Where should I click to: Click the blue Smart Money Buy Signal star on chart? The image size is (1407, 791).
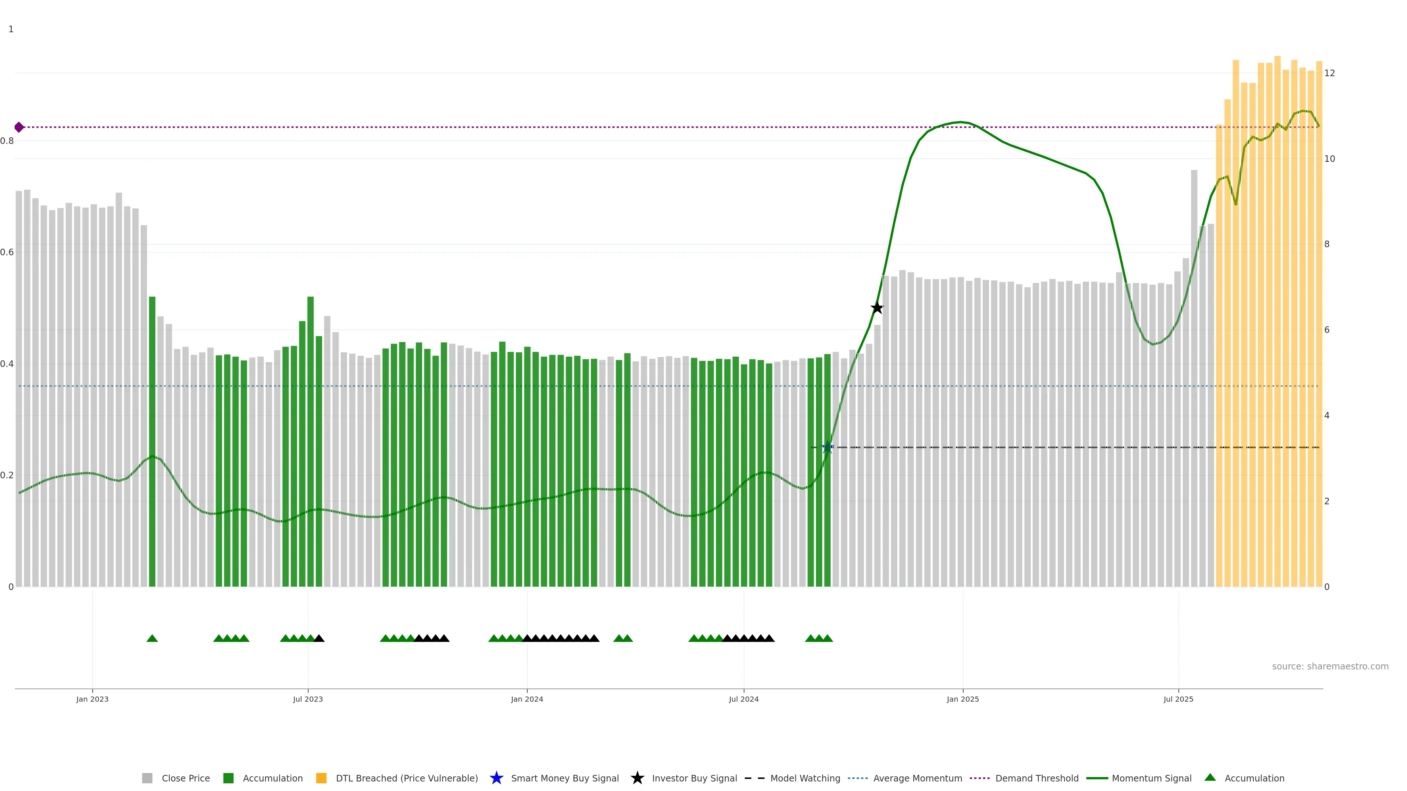click(827, 448)
